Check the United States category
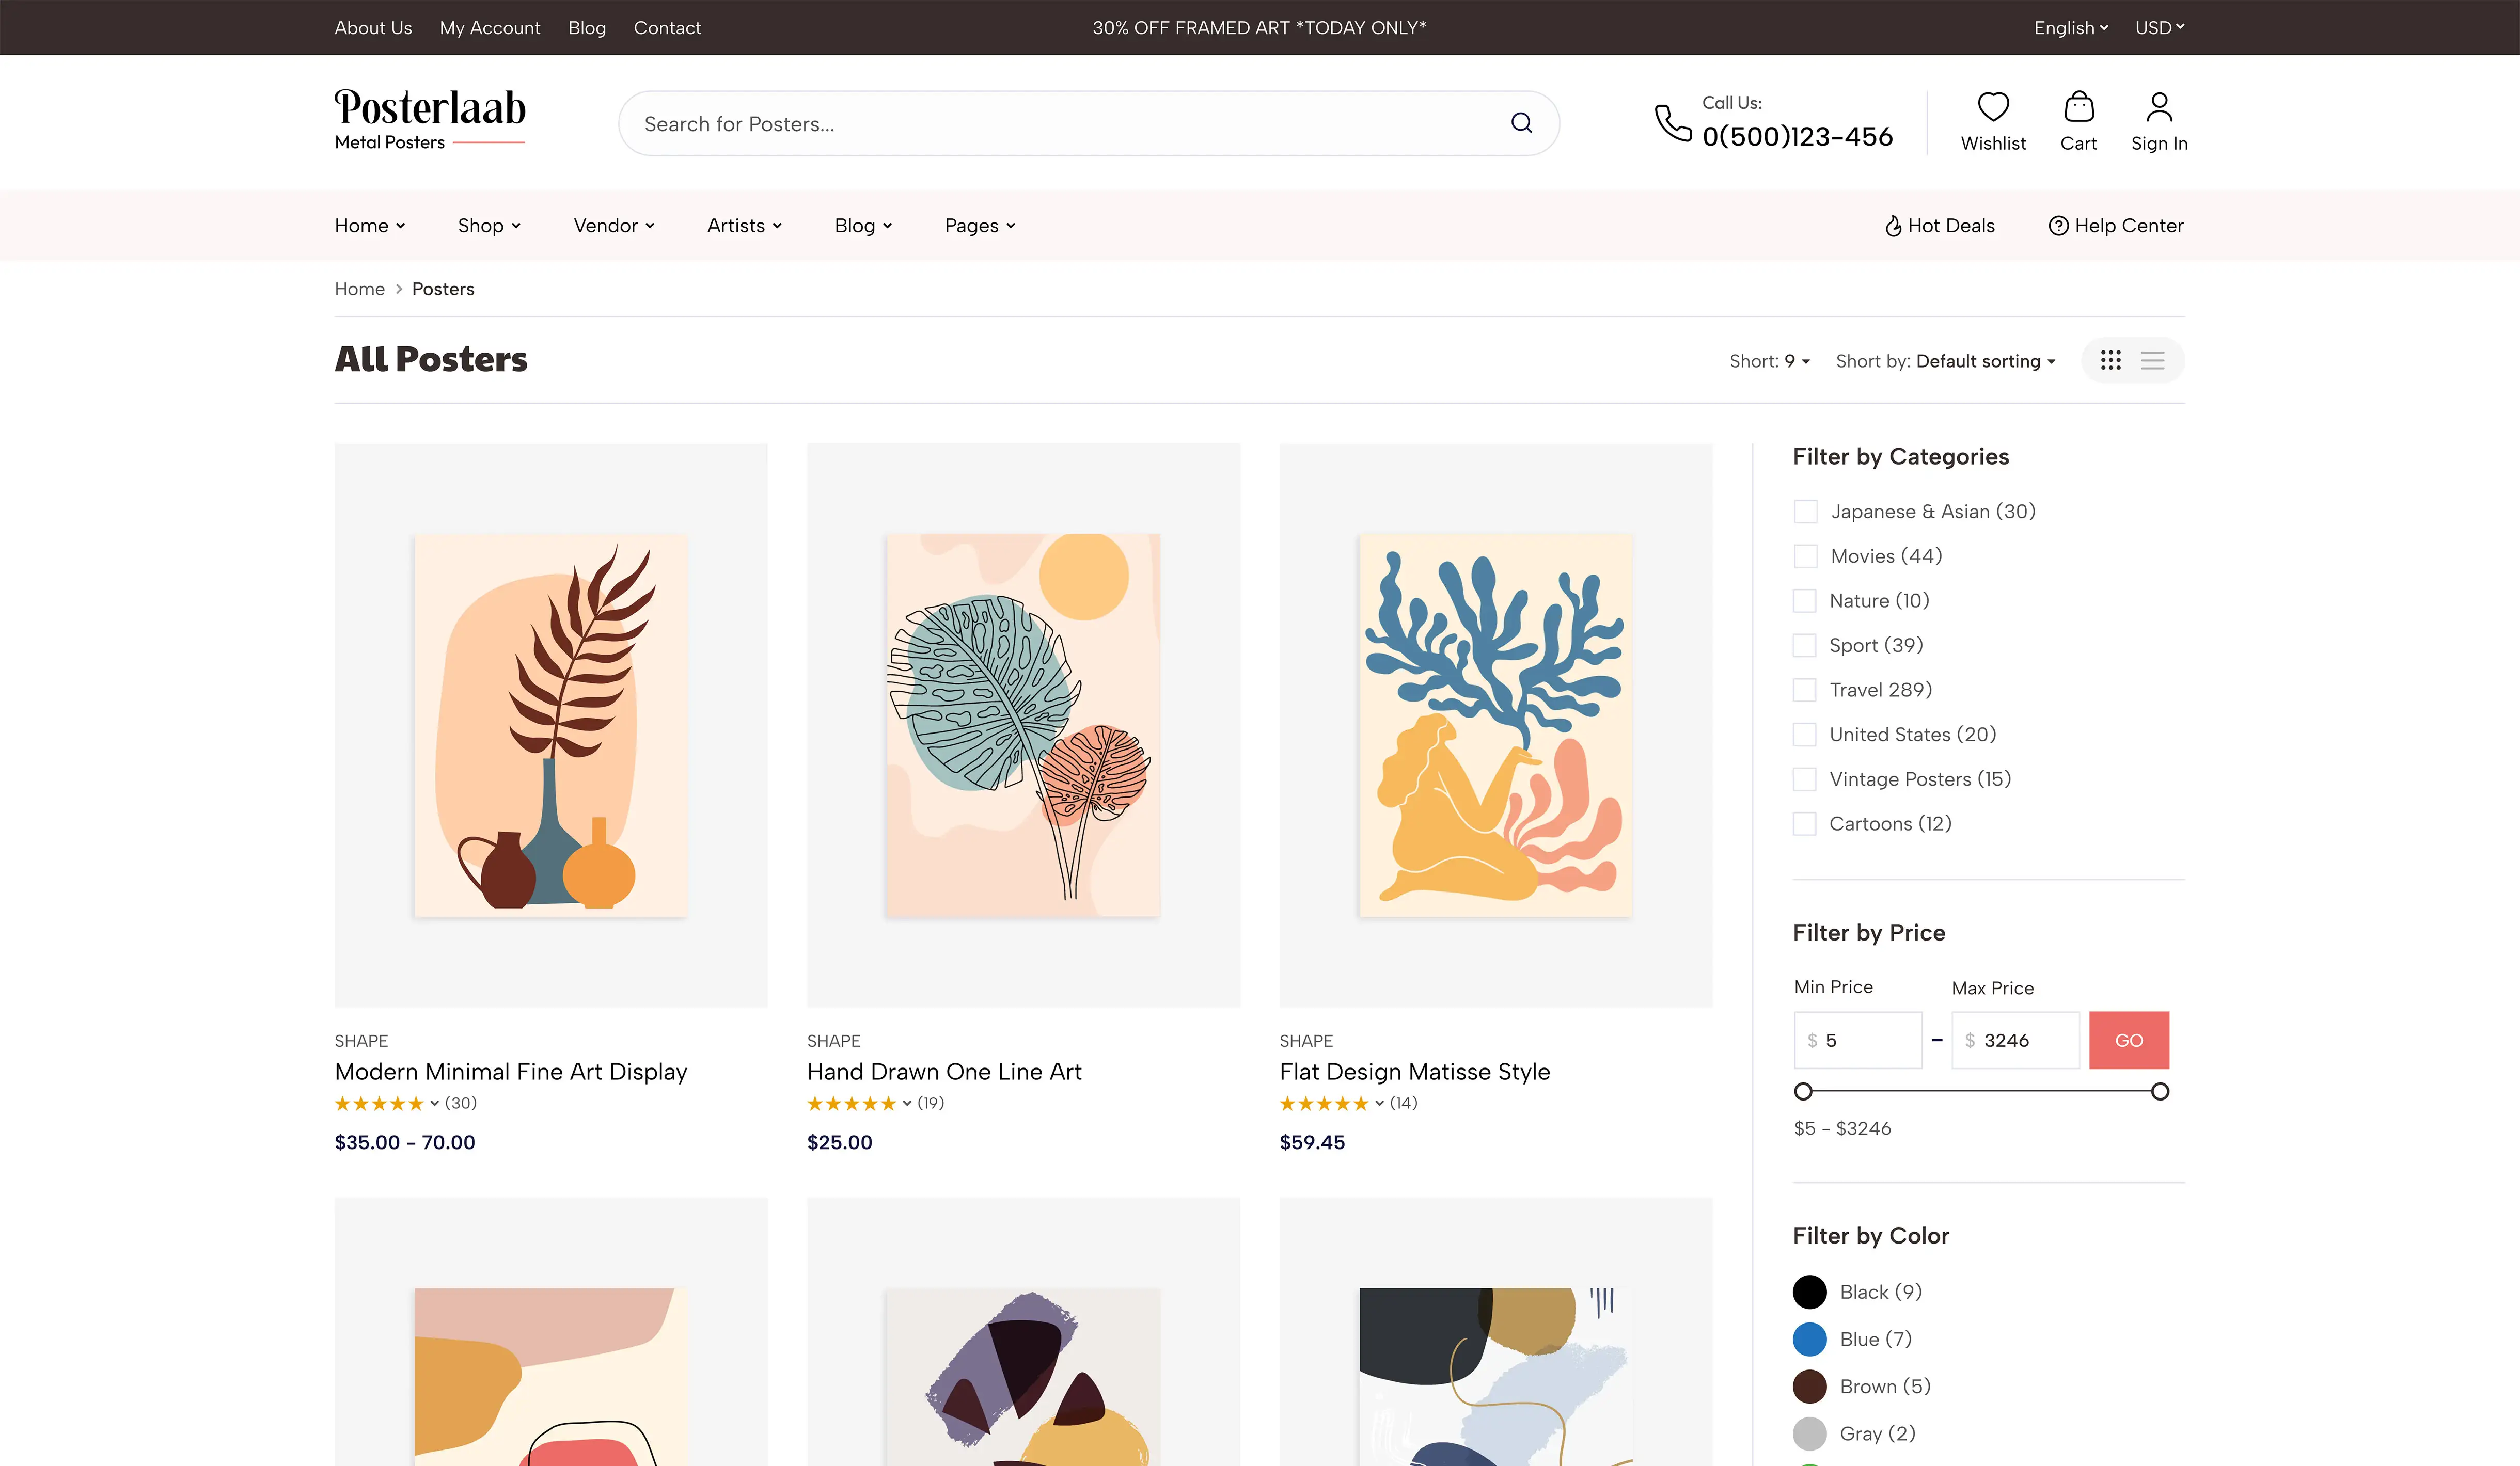 1805,735
